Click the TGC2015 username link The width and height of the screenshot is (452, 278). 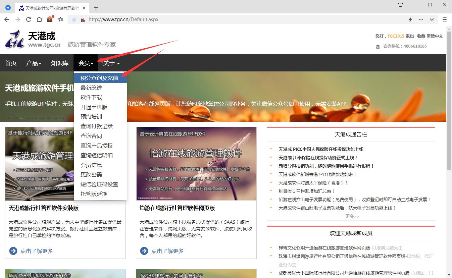(x=396, y=36)
